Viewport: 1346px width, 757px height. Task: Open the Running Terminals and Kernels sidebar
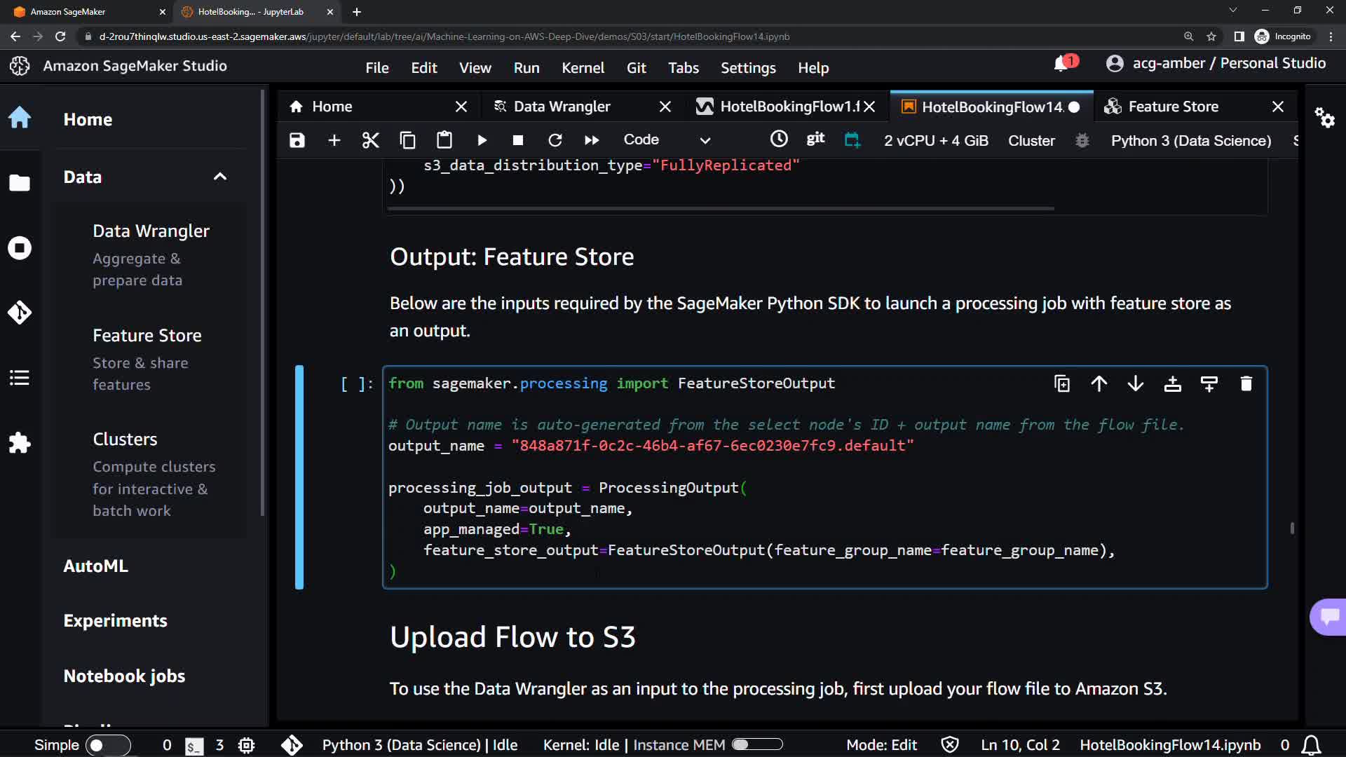click(x=20, y=248)
